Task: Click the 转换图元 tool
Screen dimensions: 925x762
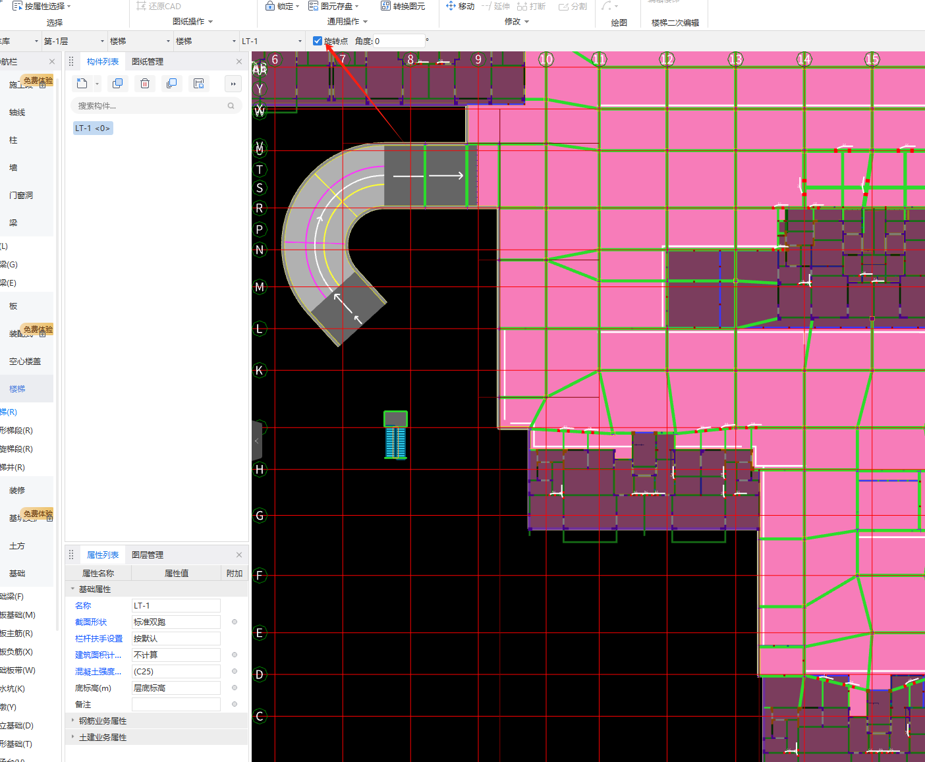Action: click(403, 6)
